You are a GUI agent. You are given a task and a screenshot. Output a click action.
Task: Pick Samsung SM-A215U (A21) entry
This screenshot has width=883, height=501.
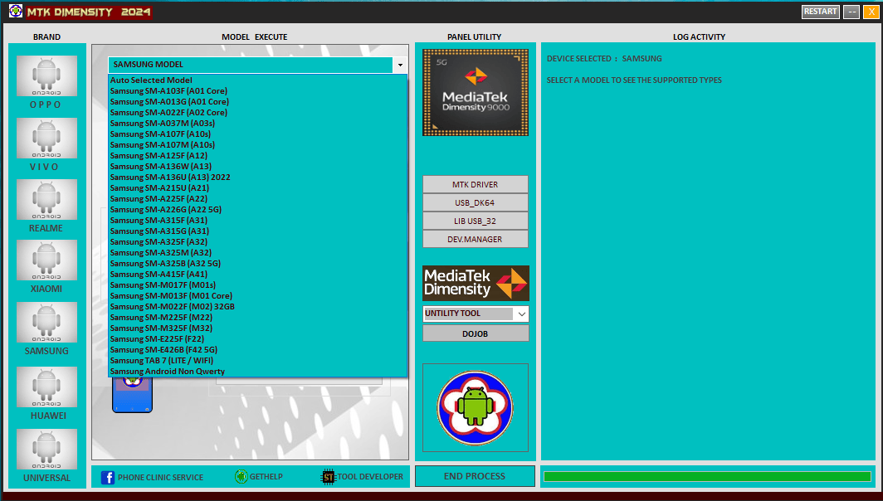coord(257,188)
